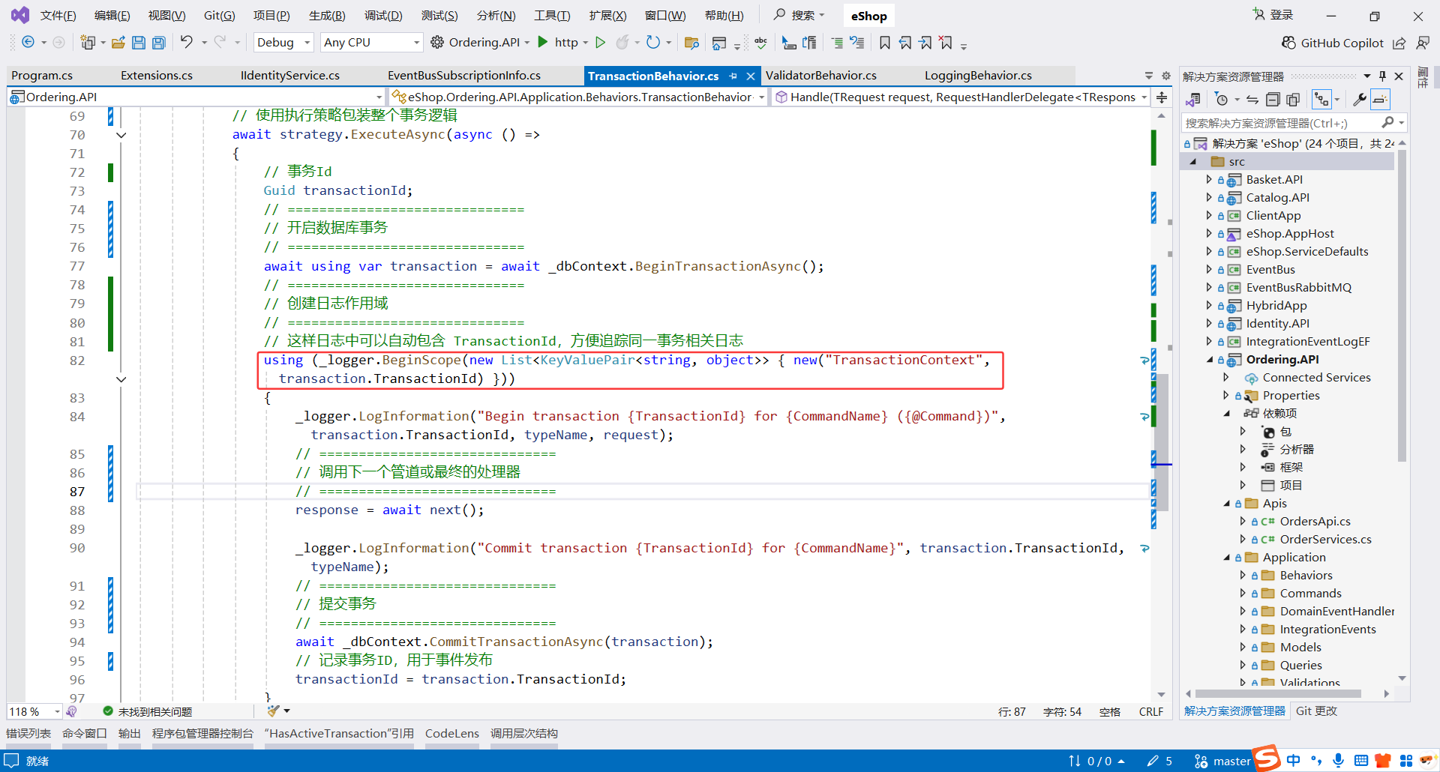The width and height of the screenshot is (1440, 772).
Task: Clear all bookmarks icon
Action: [x=946, y=43]
